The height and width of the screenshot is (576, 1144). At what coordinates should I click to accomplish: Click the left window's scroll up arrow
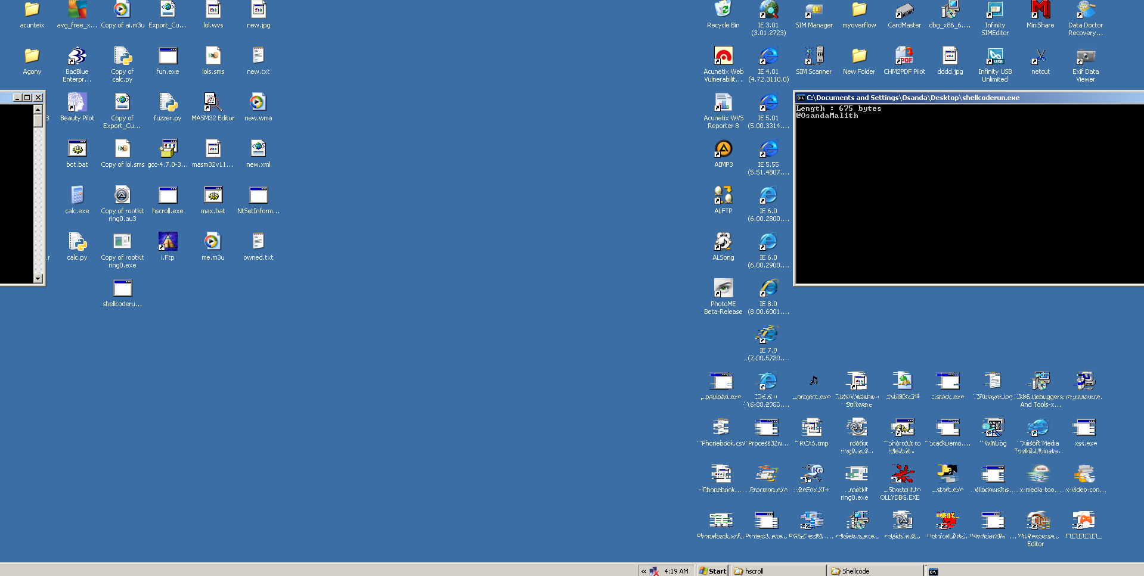pos(38,109)
